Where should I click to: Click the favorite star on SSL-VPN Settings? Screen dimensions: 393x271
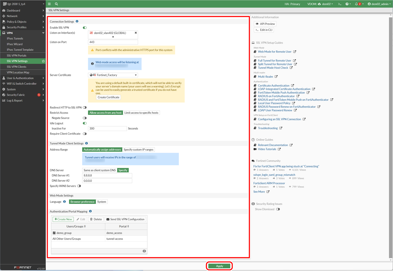pos(43,61)
